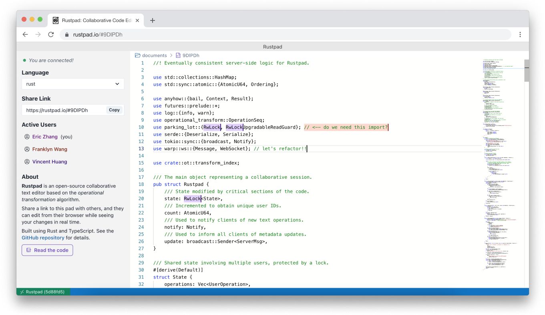Click the Read the code button

point(47,250)
